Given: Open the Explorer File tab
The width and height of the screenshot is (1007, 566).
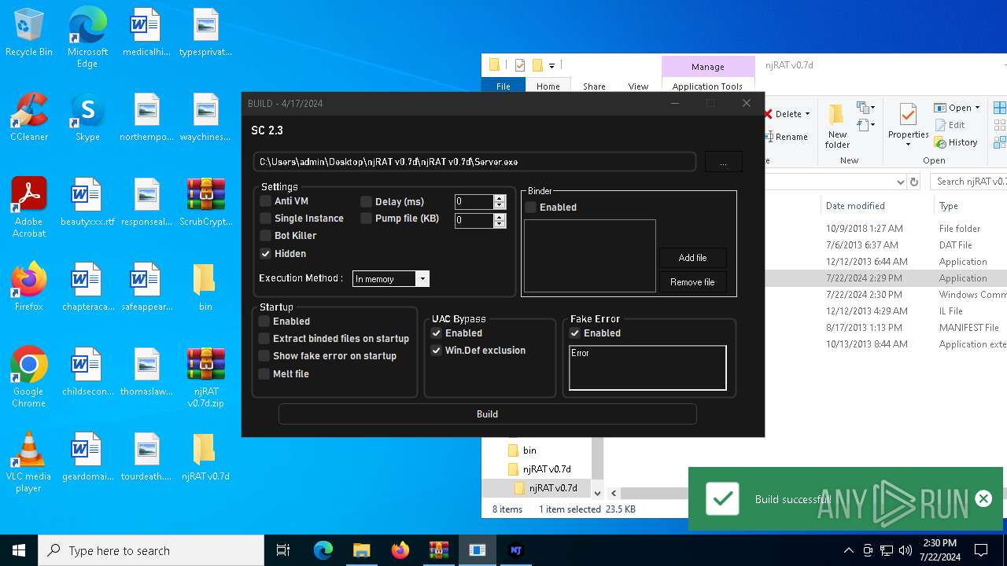Looking at the screenshot, I should click(x=503, y=86).
